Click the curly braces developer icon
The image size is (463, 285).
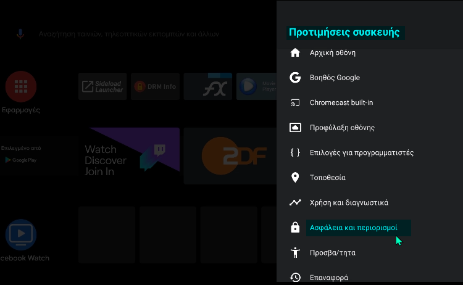295,152
